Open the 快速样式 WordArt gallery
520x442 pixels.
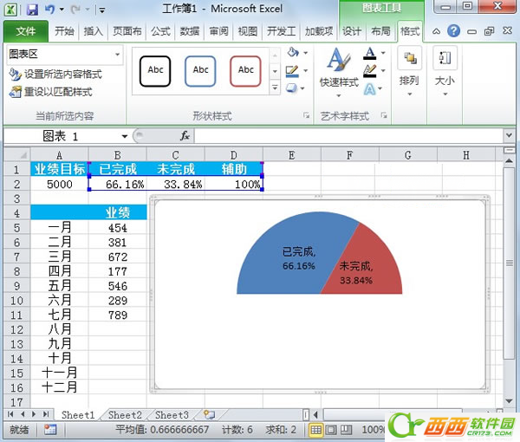pos(339,72)
